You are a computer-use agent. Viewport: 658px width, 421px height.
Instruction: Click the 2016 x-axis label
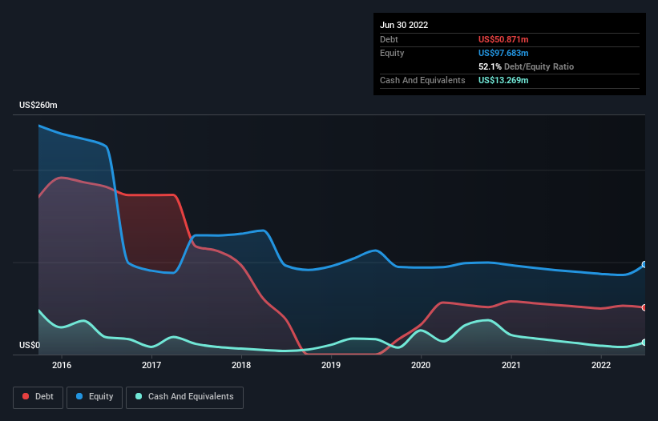[62, 365]
